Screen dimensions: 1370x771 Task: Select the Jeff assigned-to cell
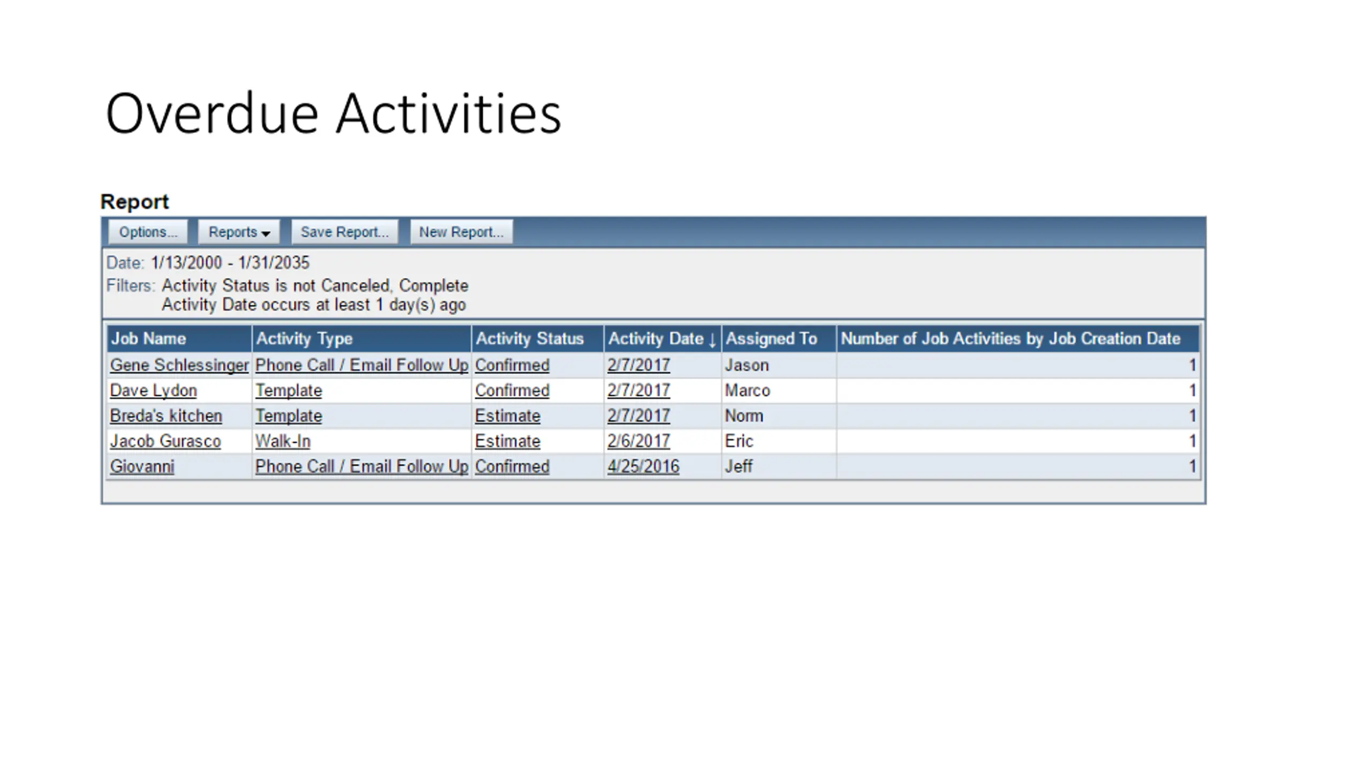pos(779,466)
